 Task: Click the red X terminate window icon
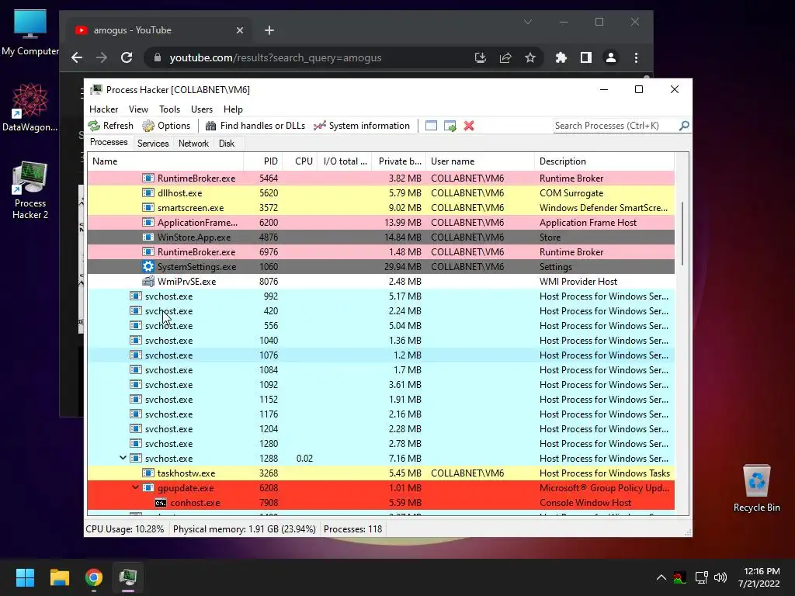coord(469,126)
